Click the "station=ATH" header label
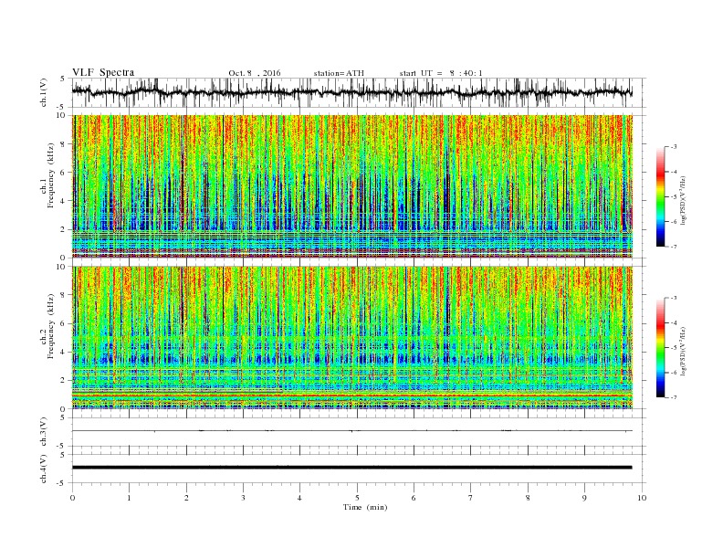 [x=339, y=73]
